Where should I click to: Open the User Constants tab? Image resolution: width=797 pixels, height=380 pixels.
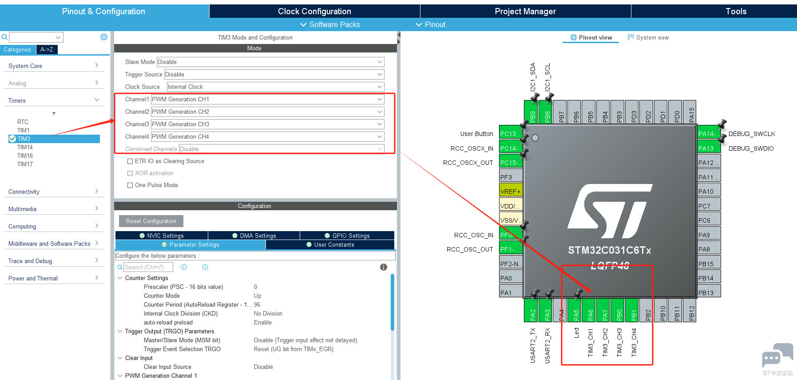[330, 244]
